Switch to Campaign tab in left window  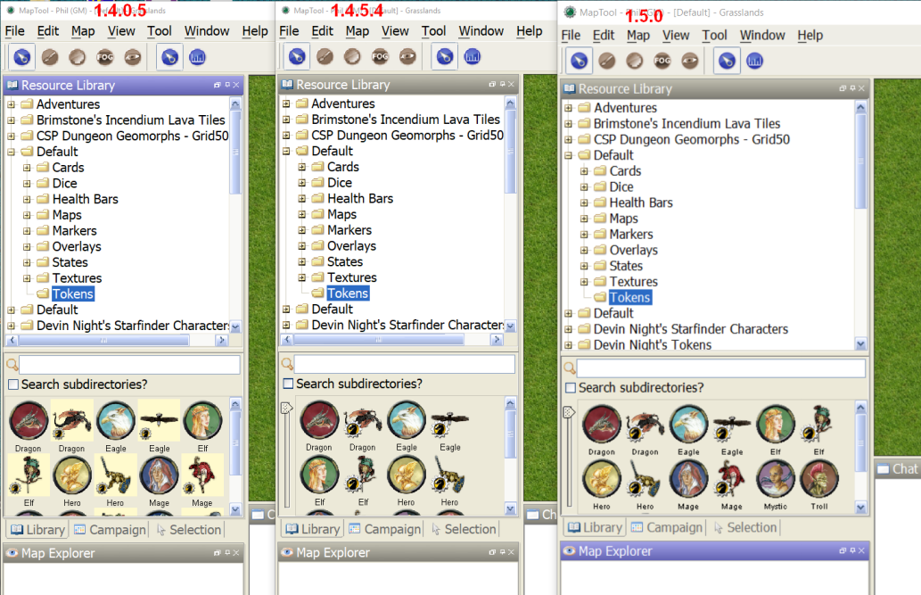pyautogui.click(x=110, y=530)
